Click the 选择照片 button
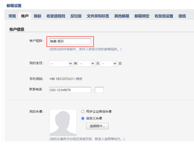Screen dimensions: 194x147 [97, 126]
